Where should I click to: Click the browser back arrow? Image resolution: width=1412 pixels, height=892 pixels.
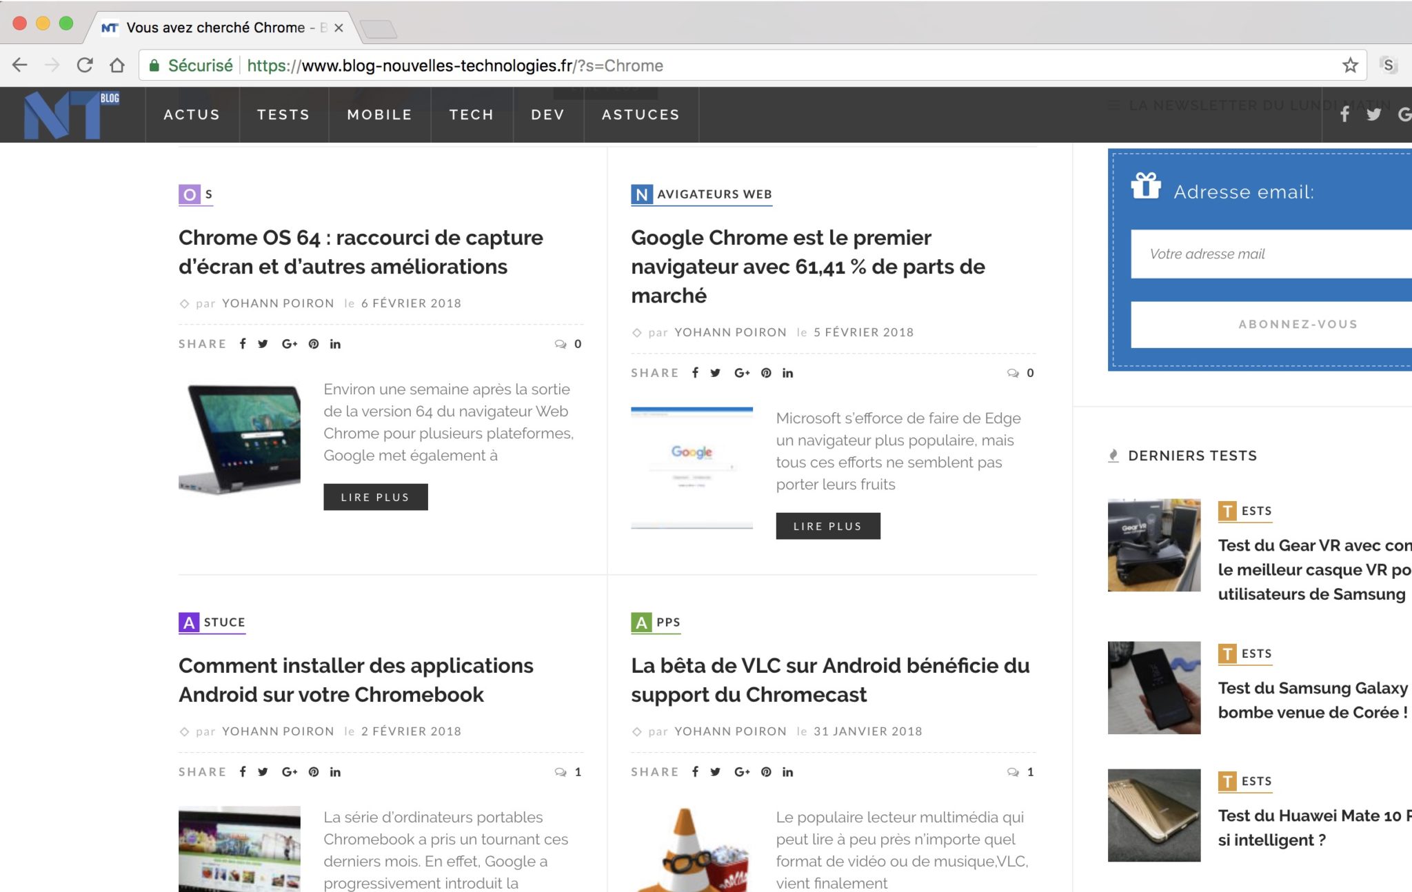[20, 65]
